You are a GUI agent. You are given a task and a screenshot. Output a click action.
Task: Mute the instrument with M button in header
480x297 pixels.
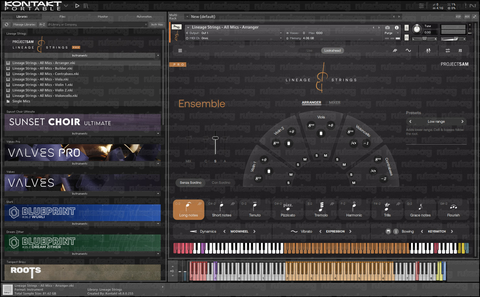(406, 37)
